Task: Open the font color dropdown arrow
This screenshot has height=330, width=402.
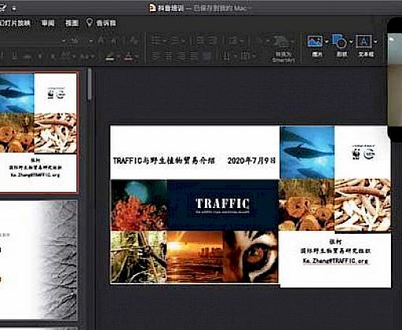Action: (136, 57)
